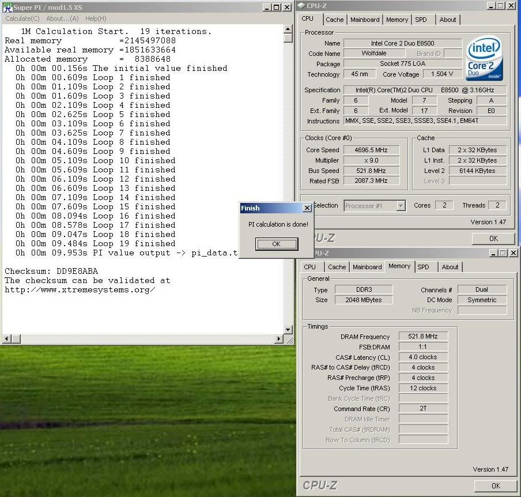Viewport: 521px width, 497px height.
Task: Click the Super PI horizontal scrollbar left arrow
Action: pyautogui.click(x=7, y=339)
